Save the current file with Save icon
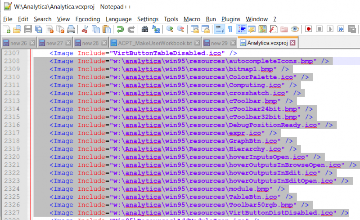Viewport: 360px width, 220px height. [x=28, y=29]
